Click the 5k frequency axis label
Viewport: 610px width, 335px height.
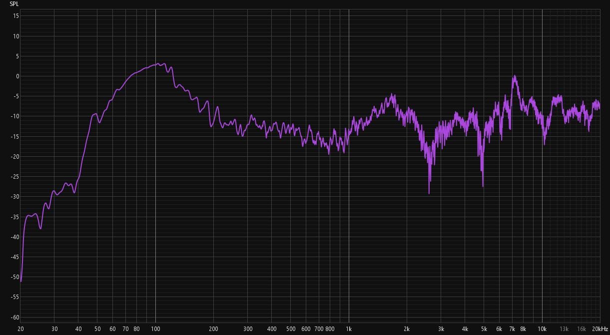click(484, 329)
